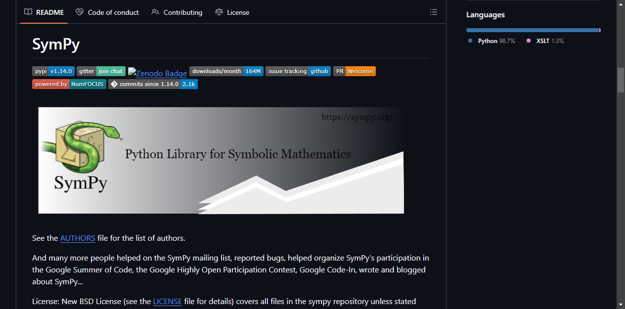Click the gitter join chat badge
This screenshot has width=625, height=309.
(x=101, y=71)
